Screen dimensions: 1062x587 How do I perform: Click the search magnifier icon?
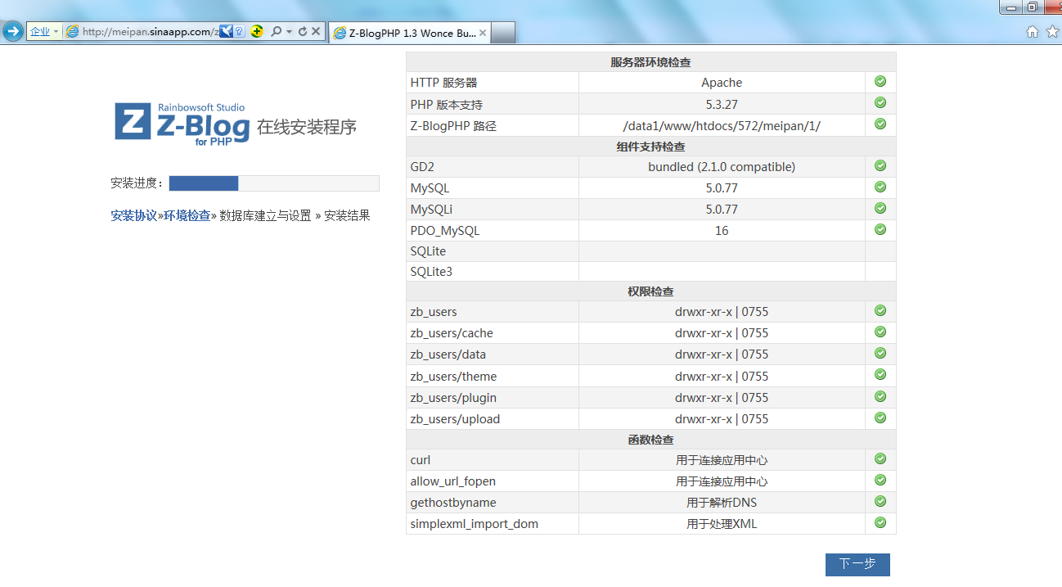tap(276, 32)
